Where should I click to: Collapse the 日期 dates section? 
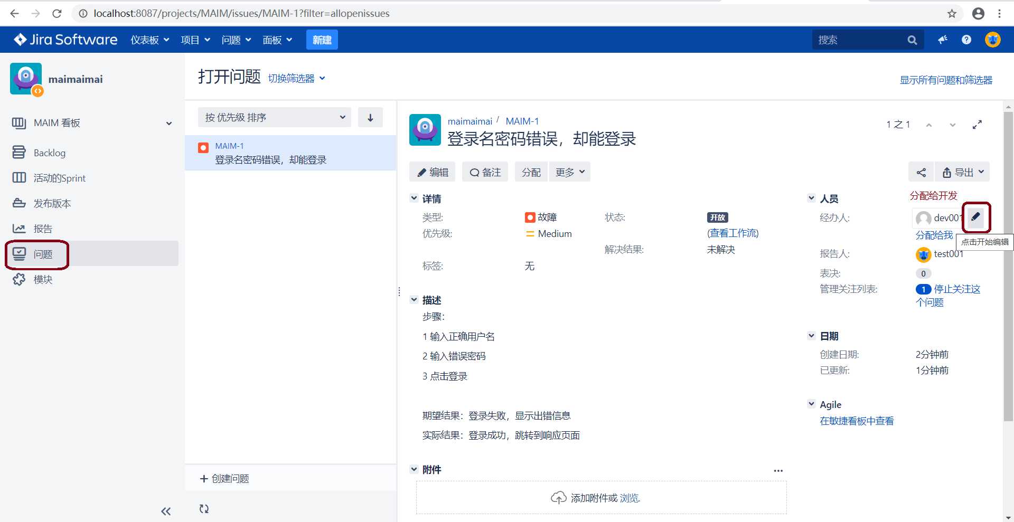[811, 335]
